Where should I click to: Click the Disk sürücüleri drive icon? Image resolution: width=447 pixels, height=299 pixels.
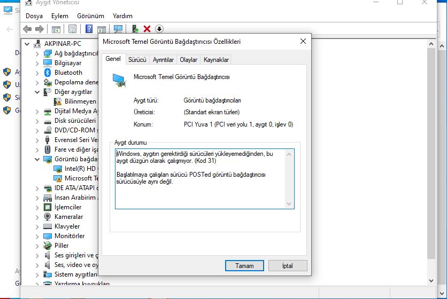[48, 121]
